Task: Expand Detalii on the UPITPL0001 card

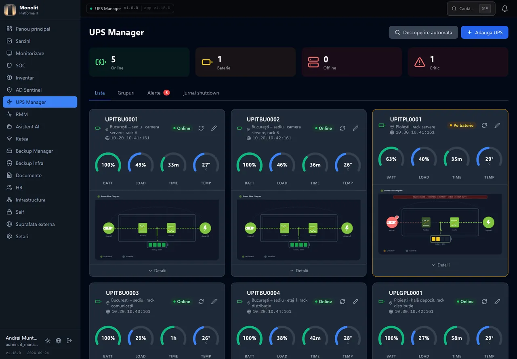Action: point(440,265)
